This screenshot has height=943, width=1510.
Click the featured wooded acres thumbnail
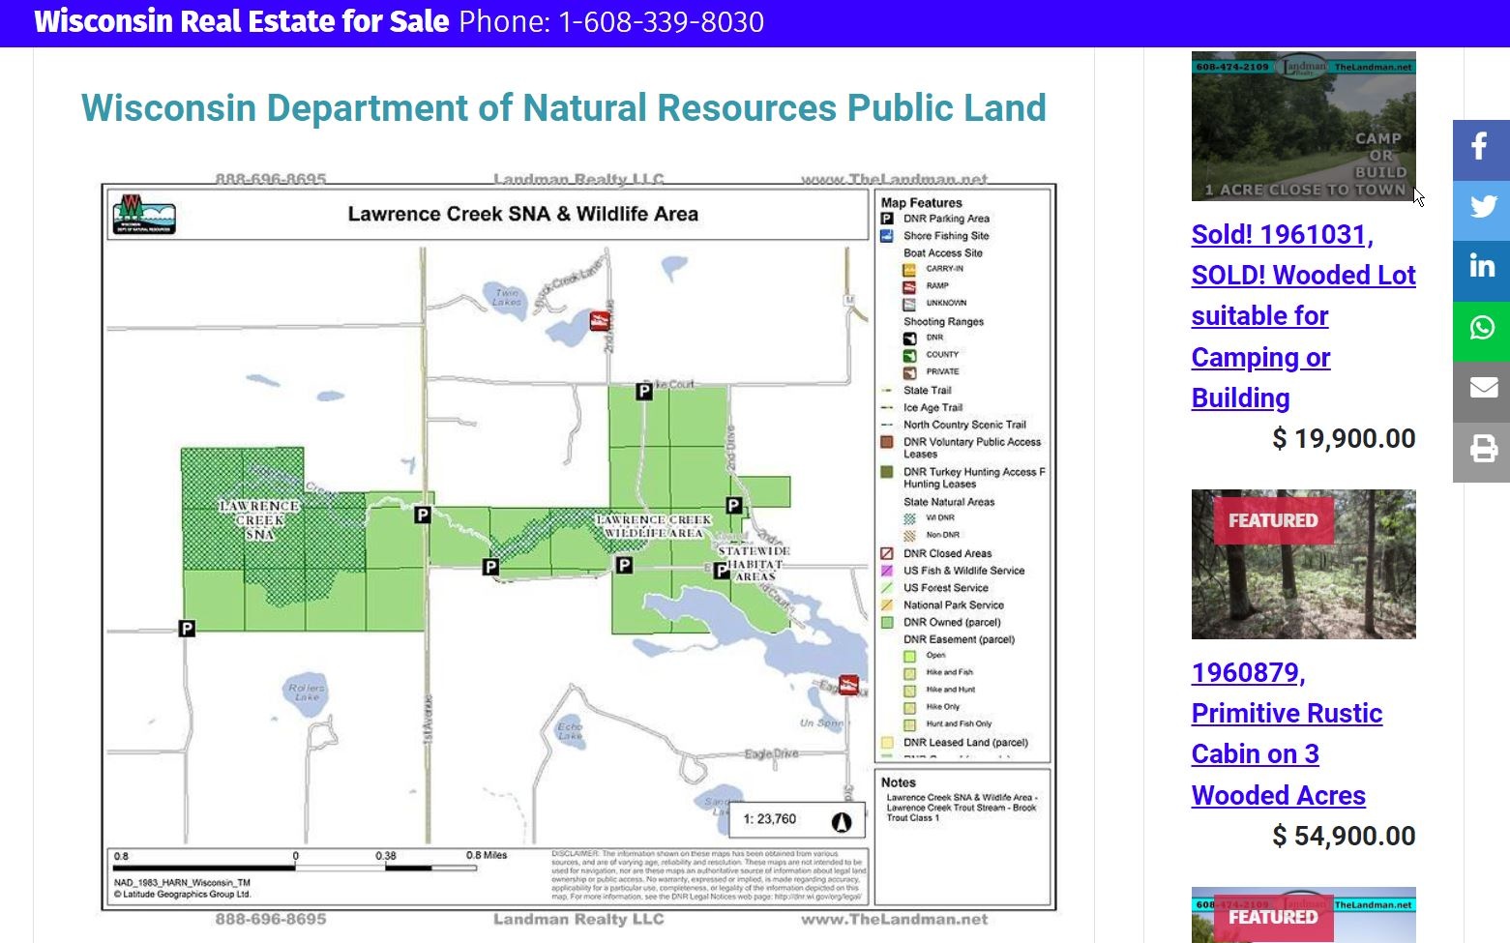(1303, 564)
